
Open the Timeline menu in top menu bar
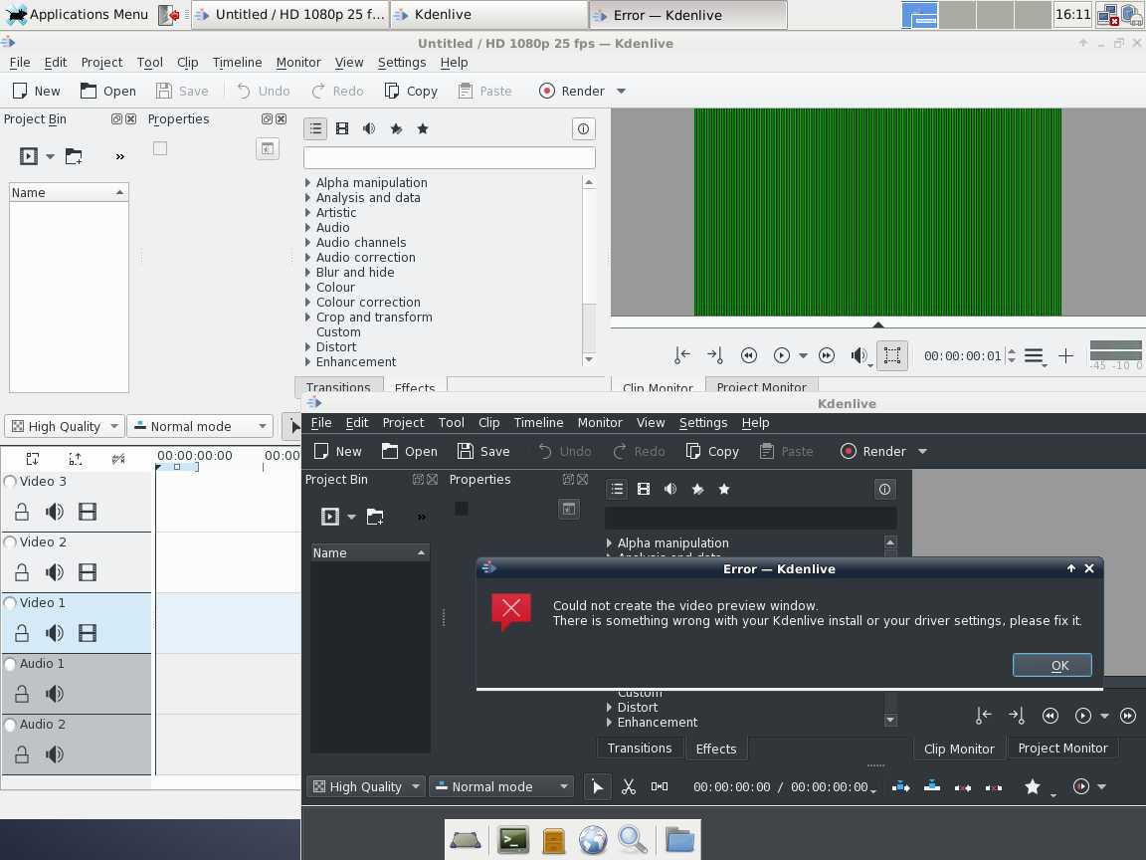click(x=237, y=62)
